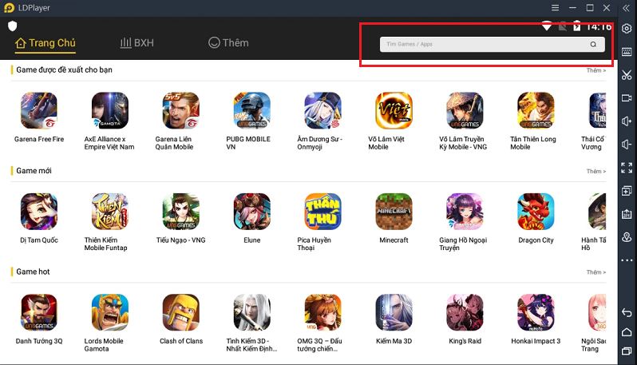The width and height of the screenshot is (637, 365).
Task: Open the LDPlayer hamburger menu
Action: tap(555, 8)
